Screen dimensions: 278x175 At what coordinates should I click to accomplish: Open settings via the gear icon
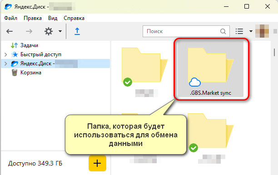(49, 31)
